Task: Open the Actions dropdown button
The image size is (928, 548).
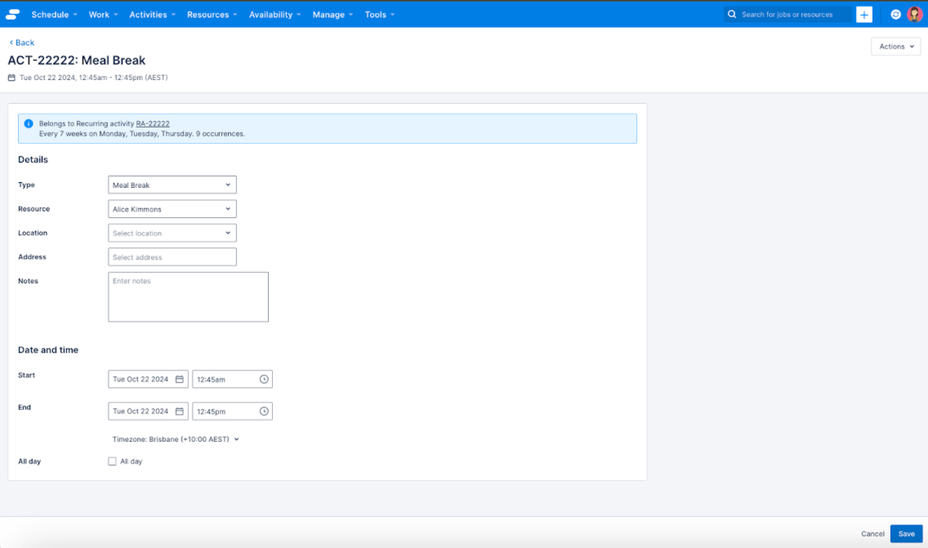Action: tap(895, 47)
